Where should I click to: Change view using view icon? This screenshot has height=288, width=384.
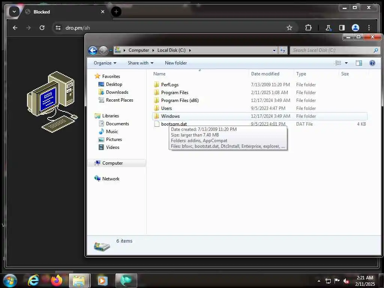[338, 63]
